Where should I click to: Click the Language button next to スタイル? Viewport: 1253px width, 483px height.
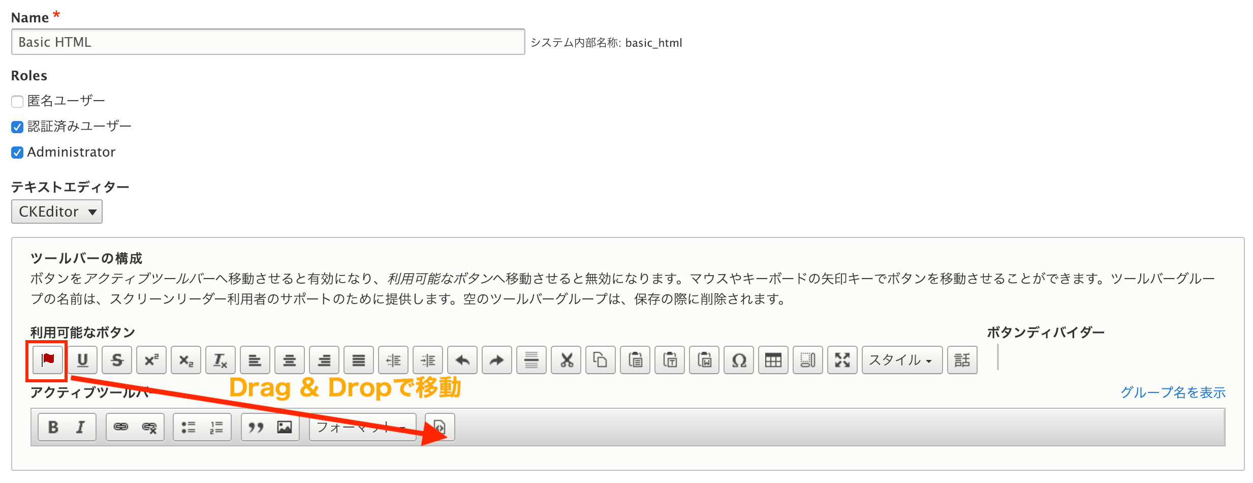(962, 360)
